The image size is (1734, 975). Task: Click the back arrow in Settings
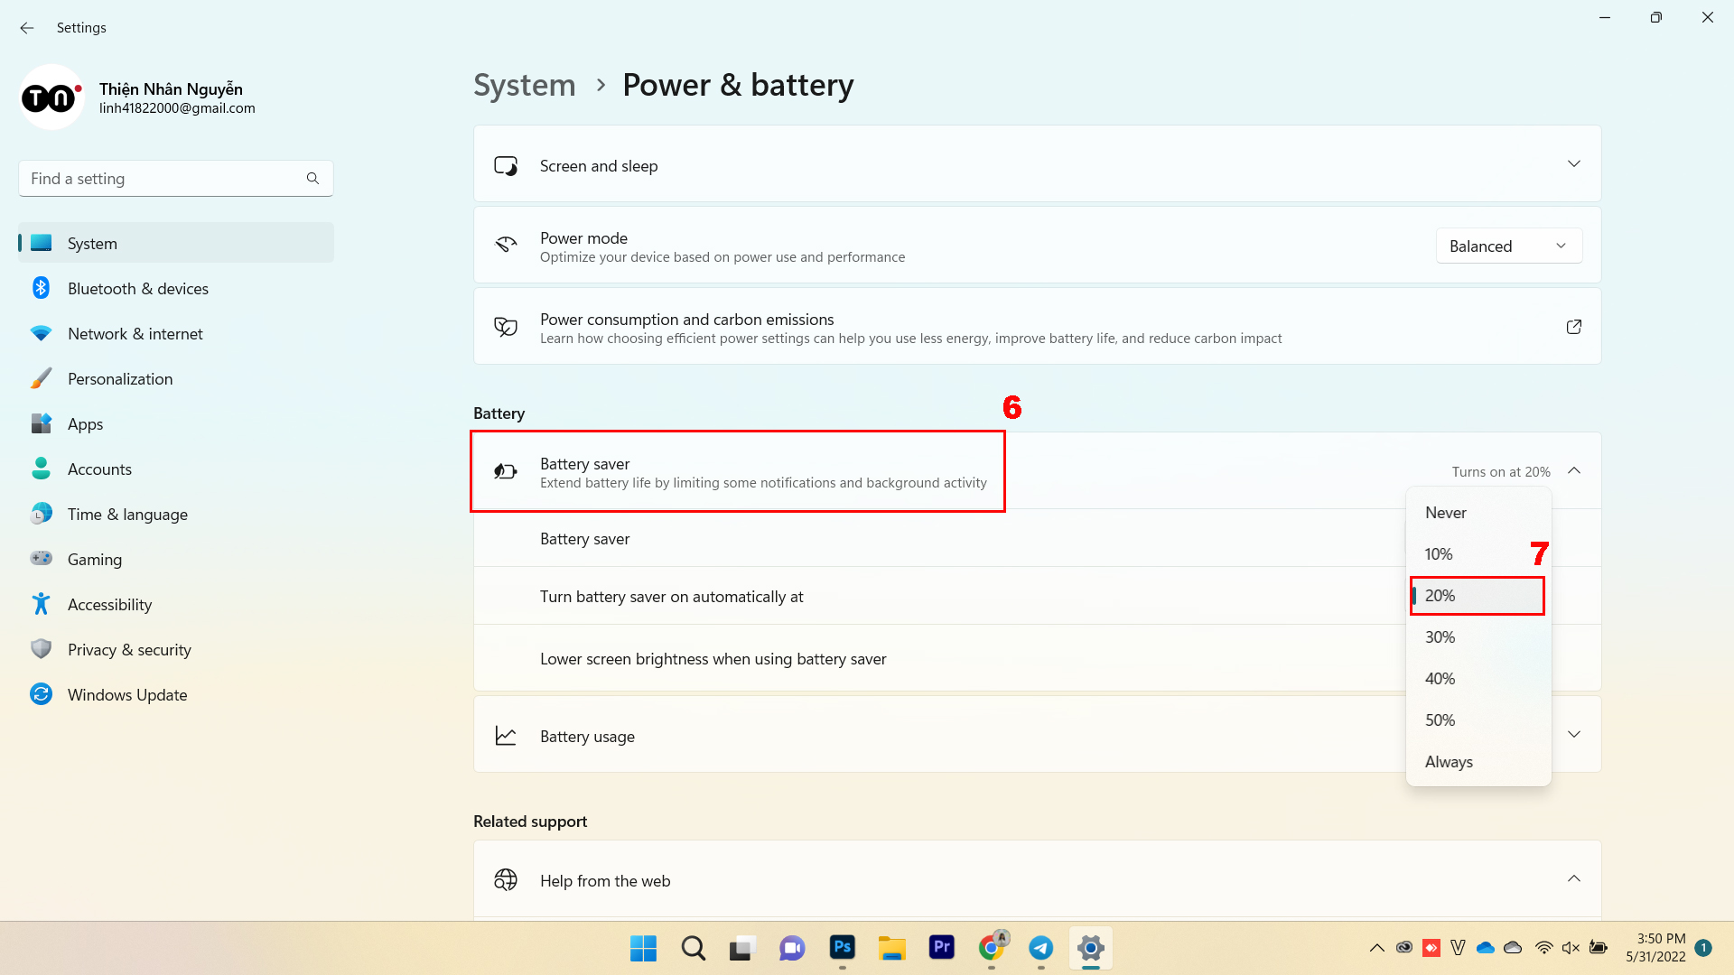point(27,28)
